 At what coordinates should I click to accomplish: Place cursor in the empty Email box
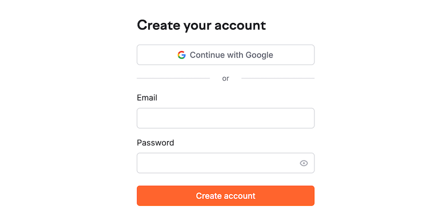(225, 118)
